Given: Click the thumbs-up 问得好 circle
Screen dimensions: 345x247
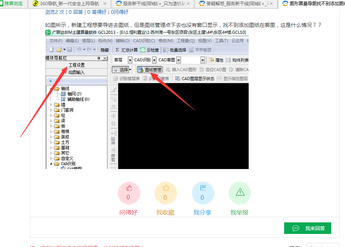Looking at the screenshot, I should (x=129, y=193).
